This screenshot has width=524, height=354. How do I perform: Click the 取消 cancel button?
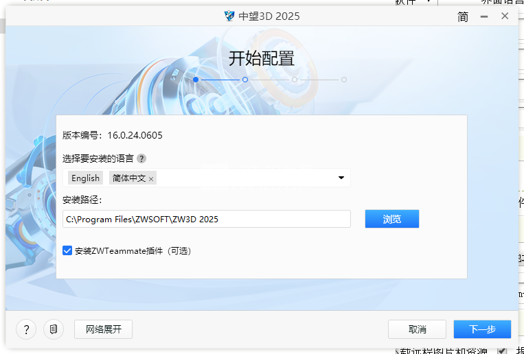tap(417, 329)
